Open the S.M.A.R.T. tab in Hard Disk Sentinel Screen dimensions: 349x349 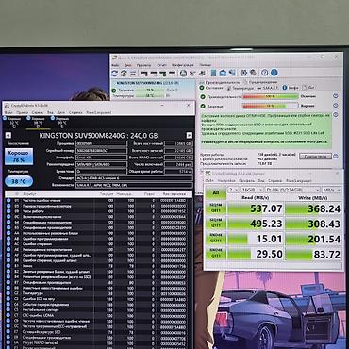click(268, 88)
